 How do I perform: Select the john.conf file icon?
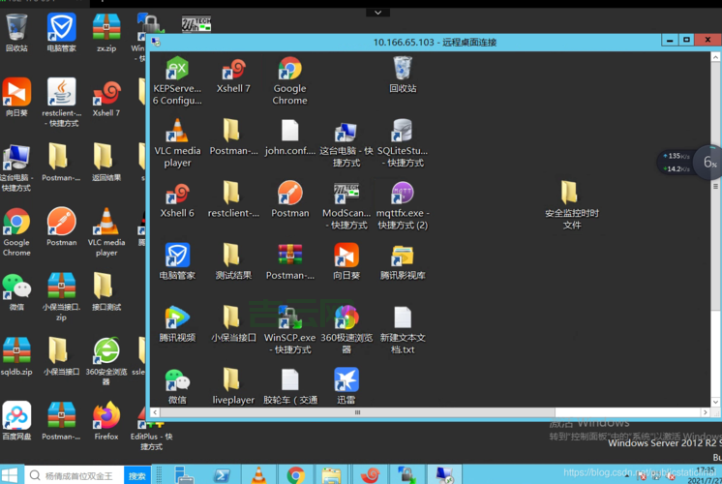289,132
